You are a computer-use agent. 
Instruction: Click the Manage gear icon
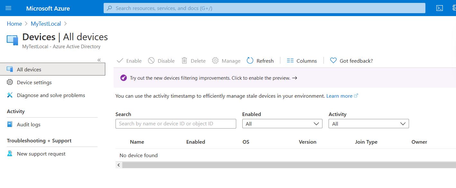point(226,61)
